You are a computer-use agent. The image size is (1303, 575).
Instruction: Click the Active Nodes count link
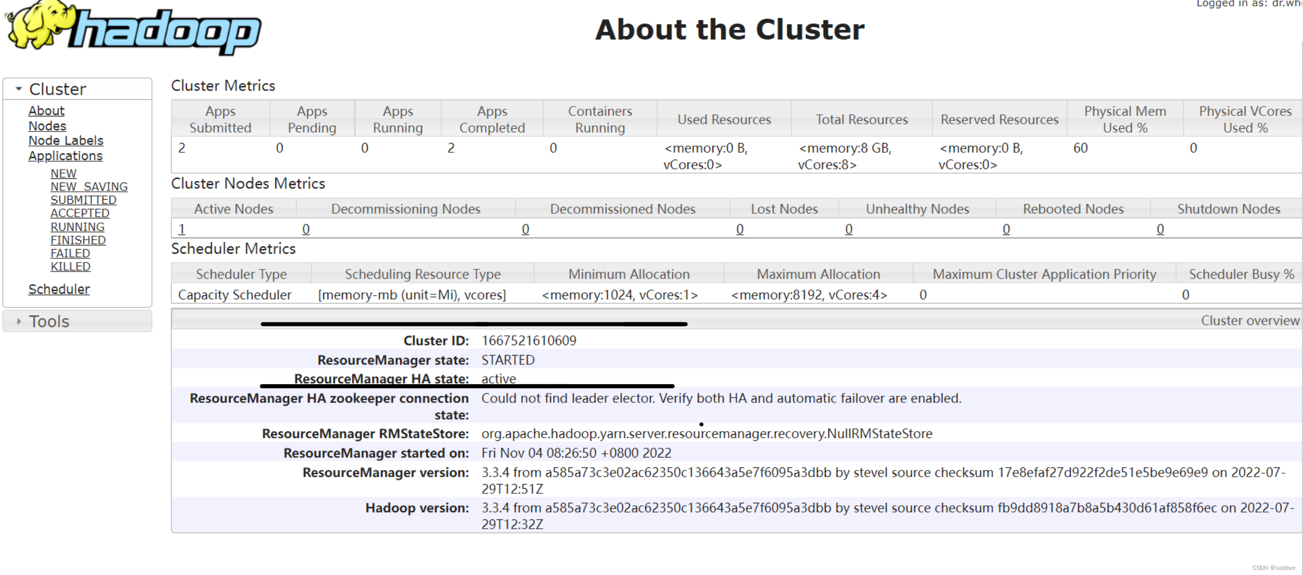tap(182, 229)
